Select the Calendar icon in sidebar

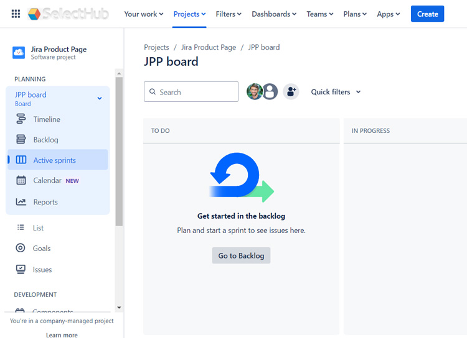point(21,181)
